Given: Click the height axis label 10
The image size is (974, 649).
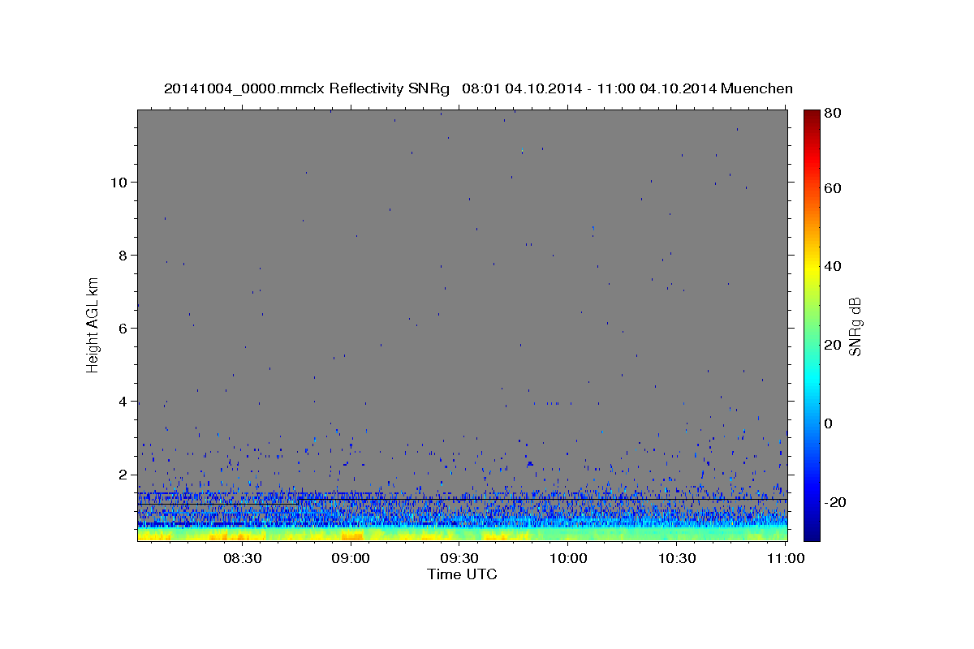Looking at the screenshot, I should 119,182.
